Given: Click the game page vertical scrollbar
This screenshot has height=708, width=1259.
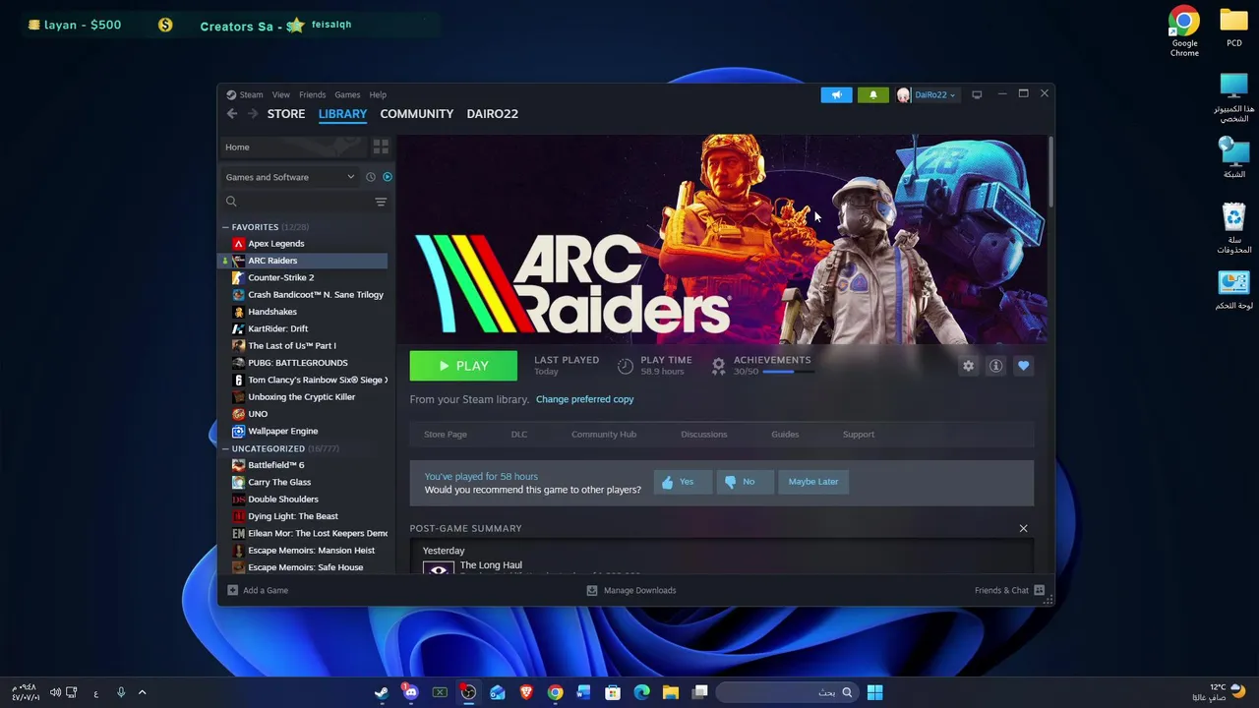Looking at the screenshot, I should point(1049,173).
